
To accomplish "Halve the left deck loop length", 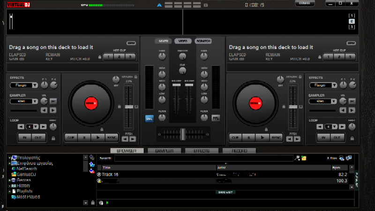I will [21, 127].
